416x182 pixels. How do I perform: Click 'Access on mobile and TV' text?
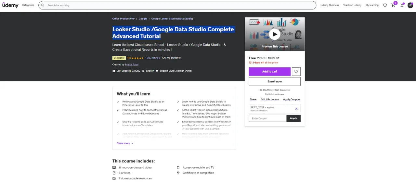click(198, 168)
